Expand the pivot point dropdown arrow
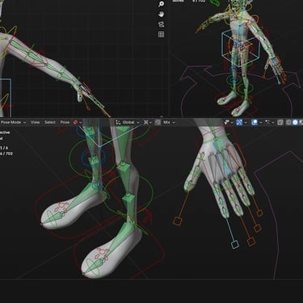Viewport: 303px width, 303px height. 150,123
